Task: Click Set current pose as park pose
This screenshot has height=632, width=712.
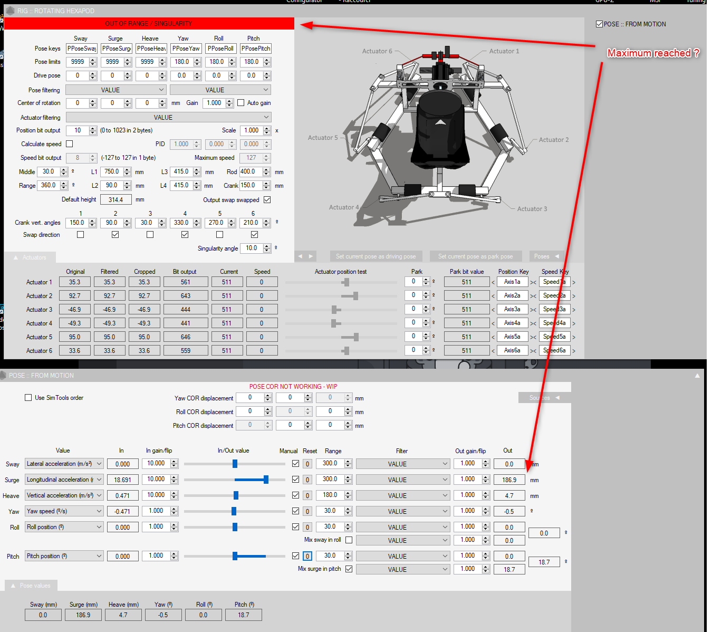Action: 475,256
